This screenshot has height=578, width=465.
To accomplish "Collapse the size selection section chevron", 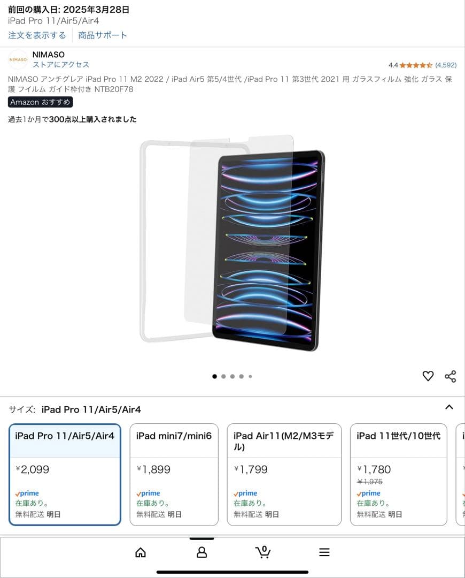I will (x=449, y=407).
